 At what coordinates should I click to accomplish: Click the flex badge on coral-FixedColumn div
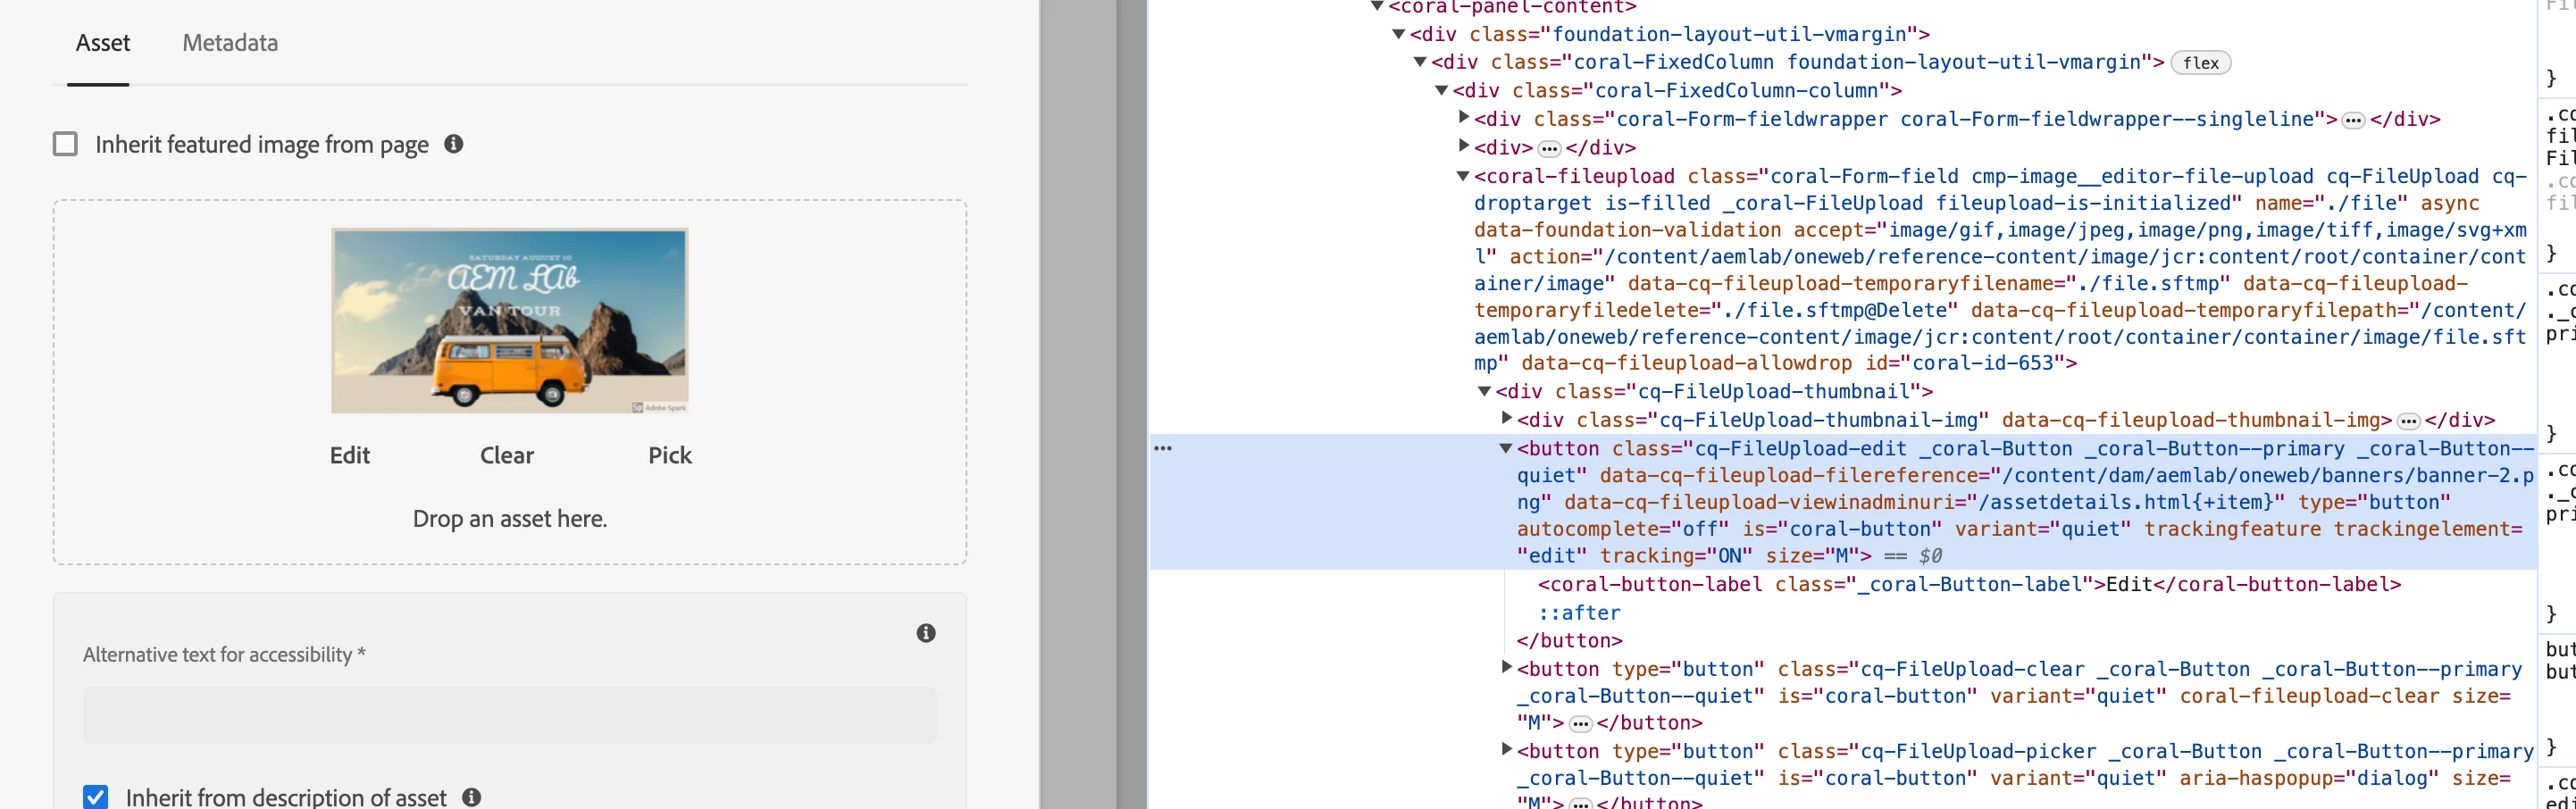coord(2200,63)
